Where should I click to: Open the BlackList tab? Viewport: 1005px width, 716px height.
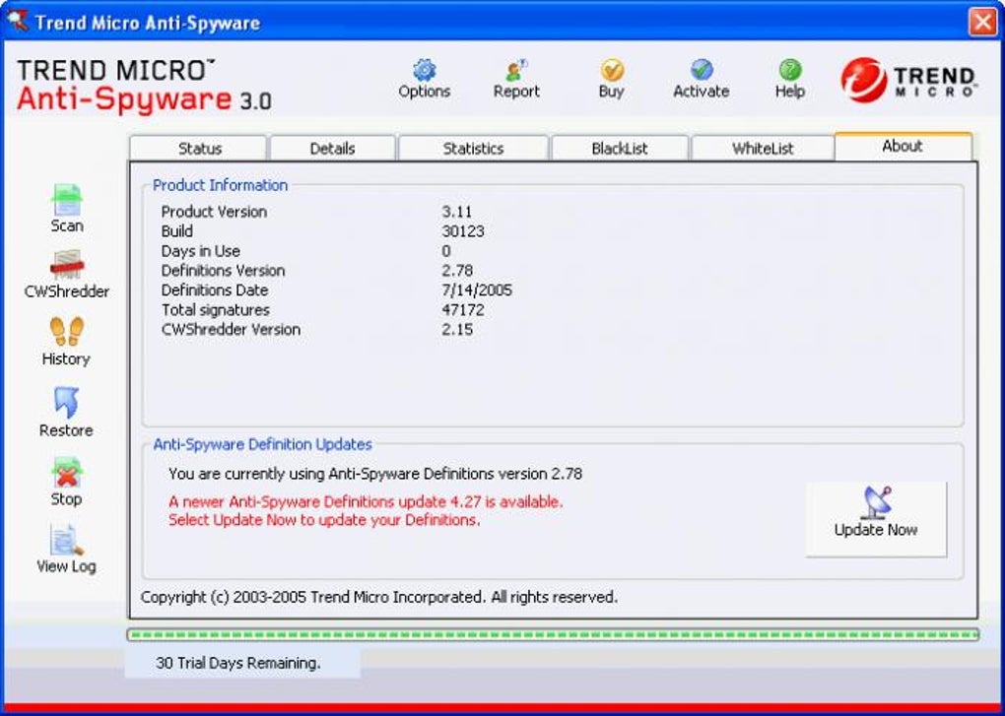(x=619, y=149)
